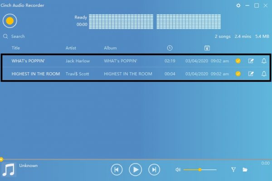Image resolution: width=272 pixels, height=181 pixels.
Task: Play the selected track
Action: pos(135,170)
